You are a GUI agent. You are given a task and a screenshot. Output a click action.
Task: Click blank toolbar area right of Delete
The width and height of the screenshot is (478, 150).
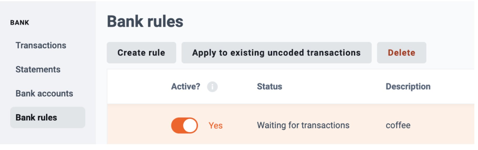[x=450, y=53]
